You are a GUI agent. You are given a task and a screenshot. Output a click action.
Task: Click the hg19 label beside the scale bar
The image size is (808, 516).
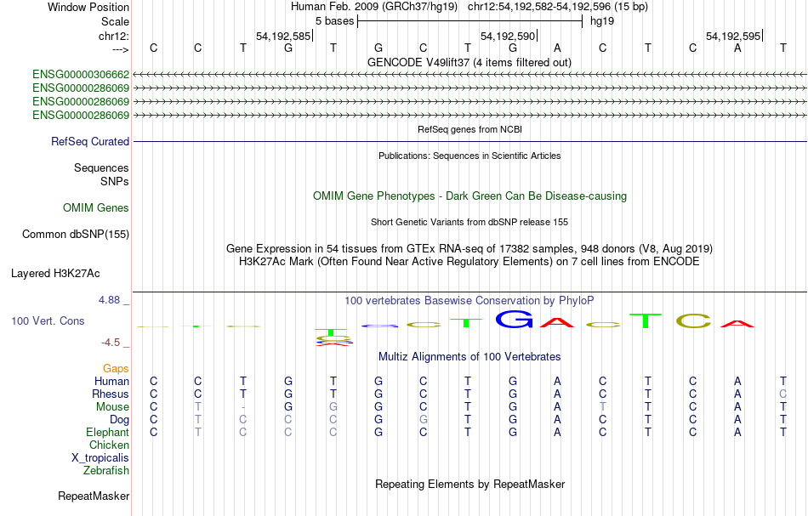click(602, 21)
